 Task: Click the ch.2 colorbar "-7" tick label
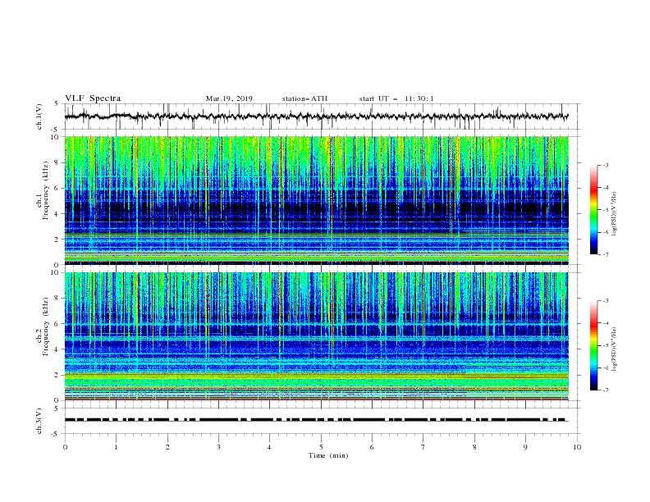click(x=605, y=390)
